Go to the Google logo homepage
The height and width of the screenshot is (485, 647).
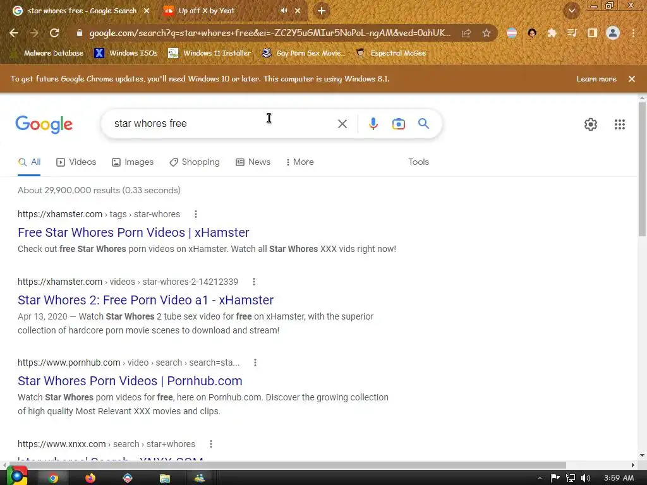point(44,124)
